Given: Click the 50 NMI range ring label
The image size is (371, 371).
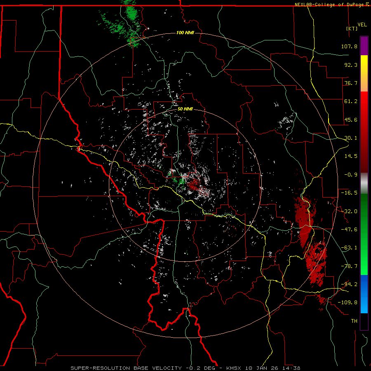Looking at the screenshot, I should pos(185,109).
